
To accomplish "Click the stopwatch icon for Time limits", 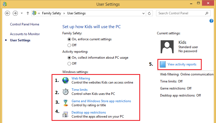I will coord(66,92).
